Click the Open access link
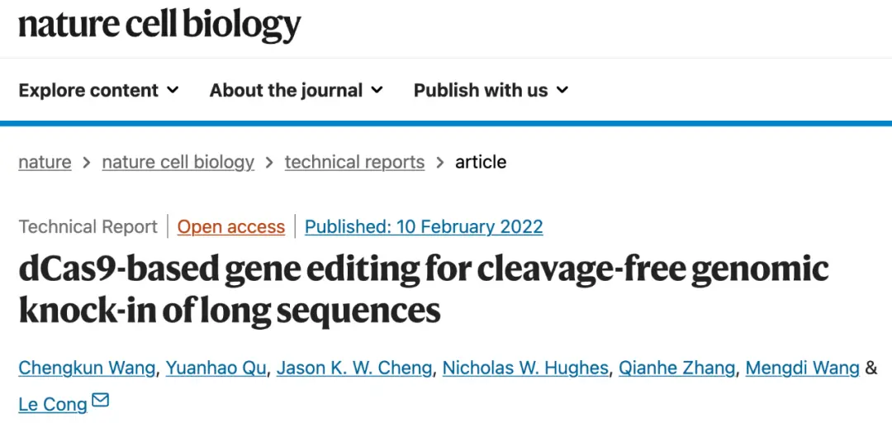The width and height of the screenshot is (892, 428). click(231, 227)
